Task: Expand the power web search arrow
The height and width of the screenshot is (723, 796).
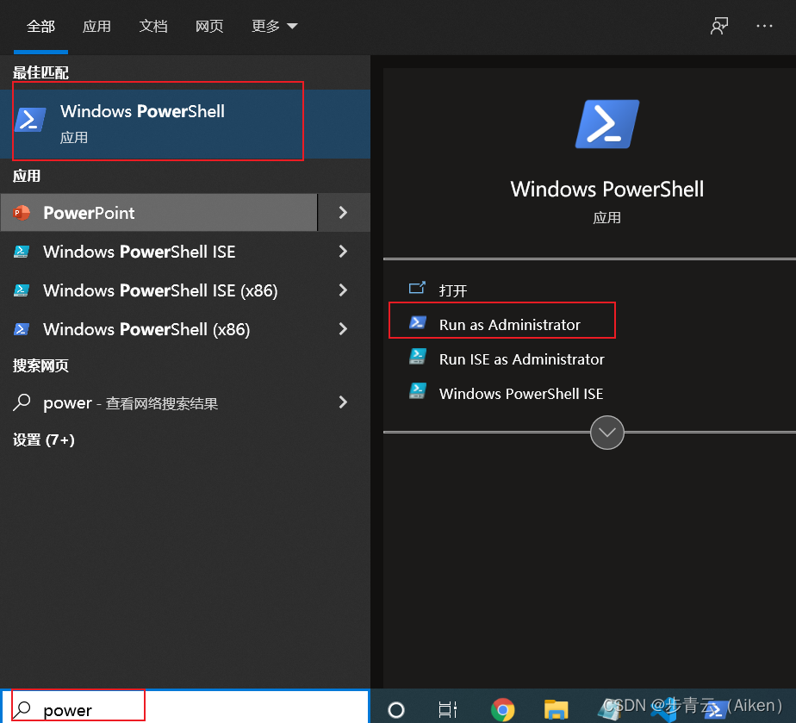Action: click(x=344, y=402)
